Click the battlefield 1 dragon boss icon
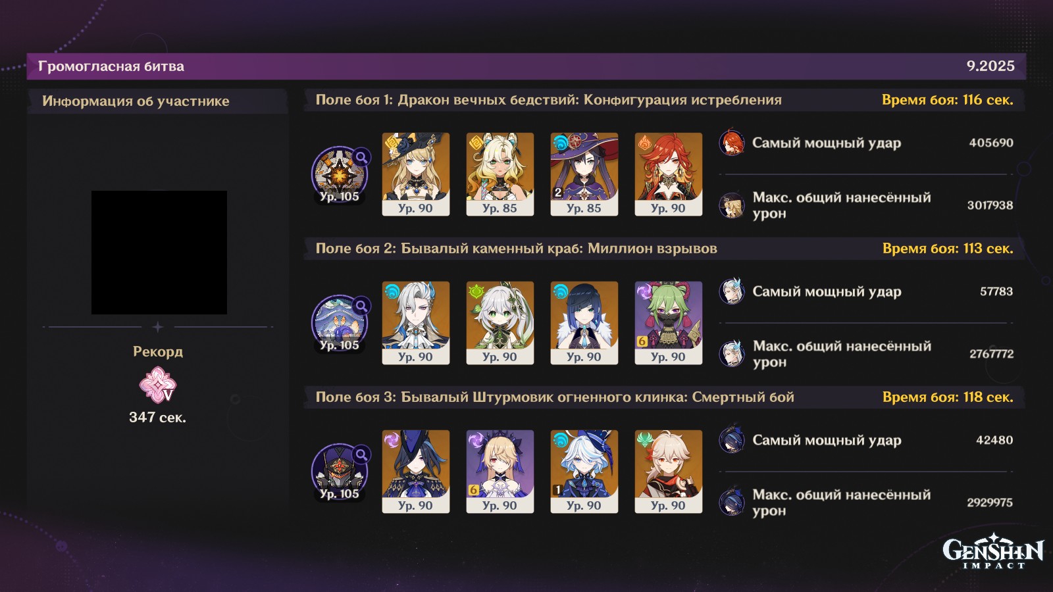 [340, 174]
